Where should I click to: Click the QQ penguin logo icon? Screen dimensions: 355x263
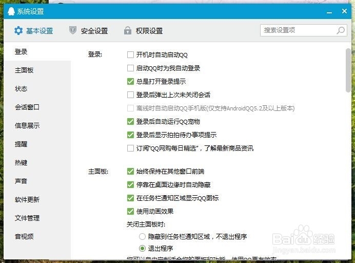pos(11,11)
